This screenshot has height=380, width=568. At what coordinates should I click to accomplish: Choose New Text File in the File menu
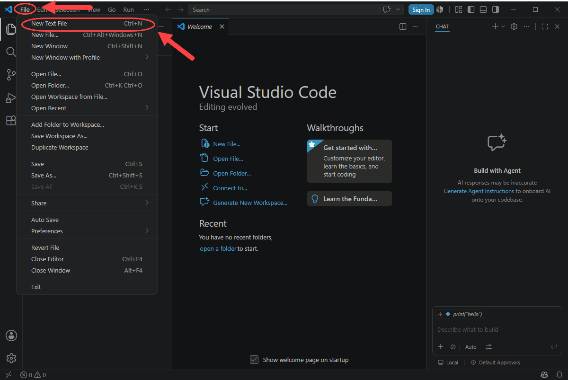87,24
